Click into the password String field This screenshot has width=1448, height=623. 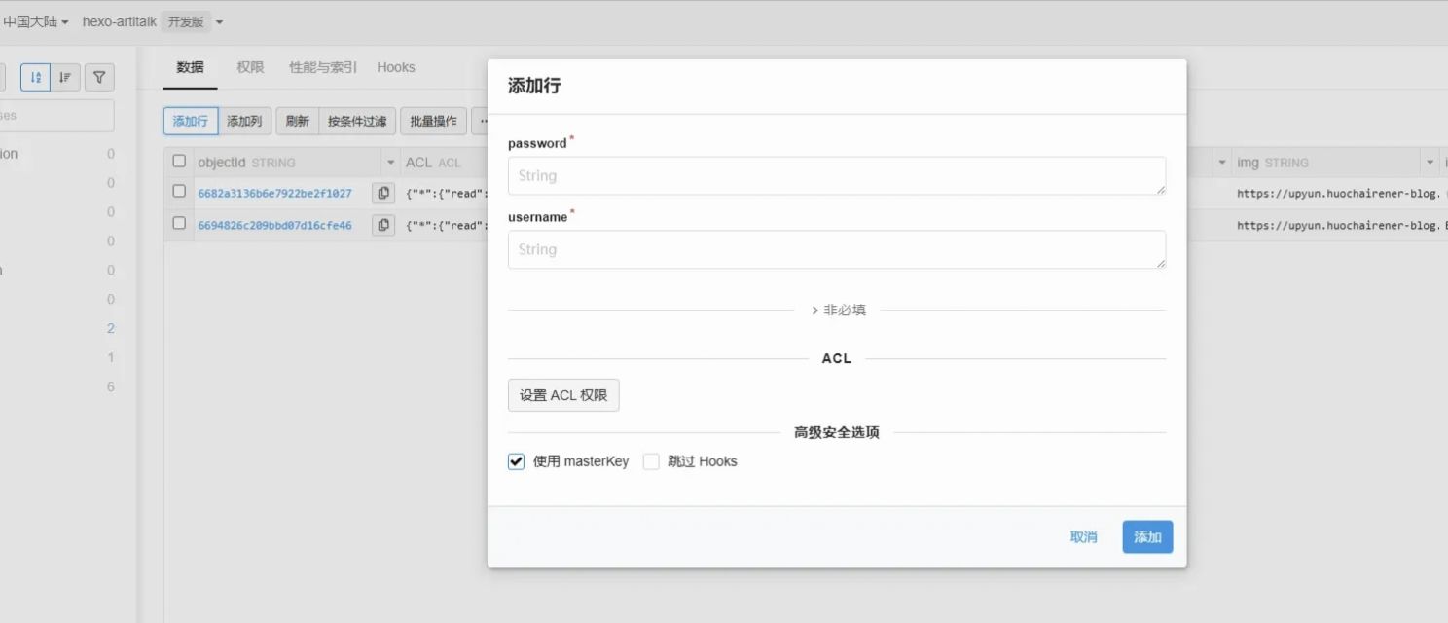[836, 176]
